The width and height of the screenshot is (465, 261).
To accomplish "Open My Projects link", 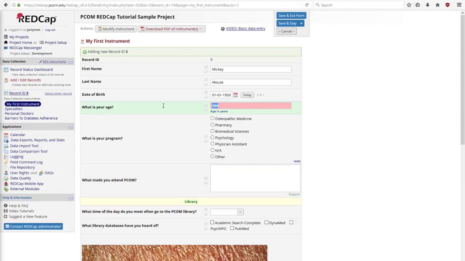I will click(19, 37).
